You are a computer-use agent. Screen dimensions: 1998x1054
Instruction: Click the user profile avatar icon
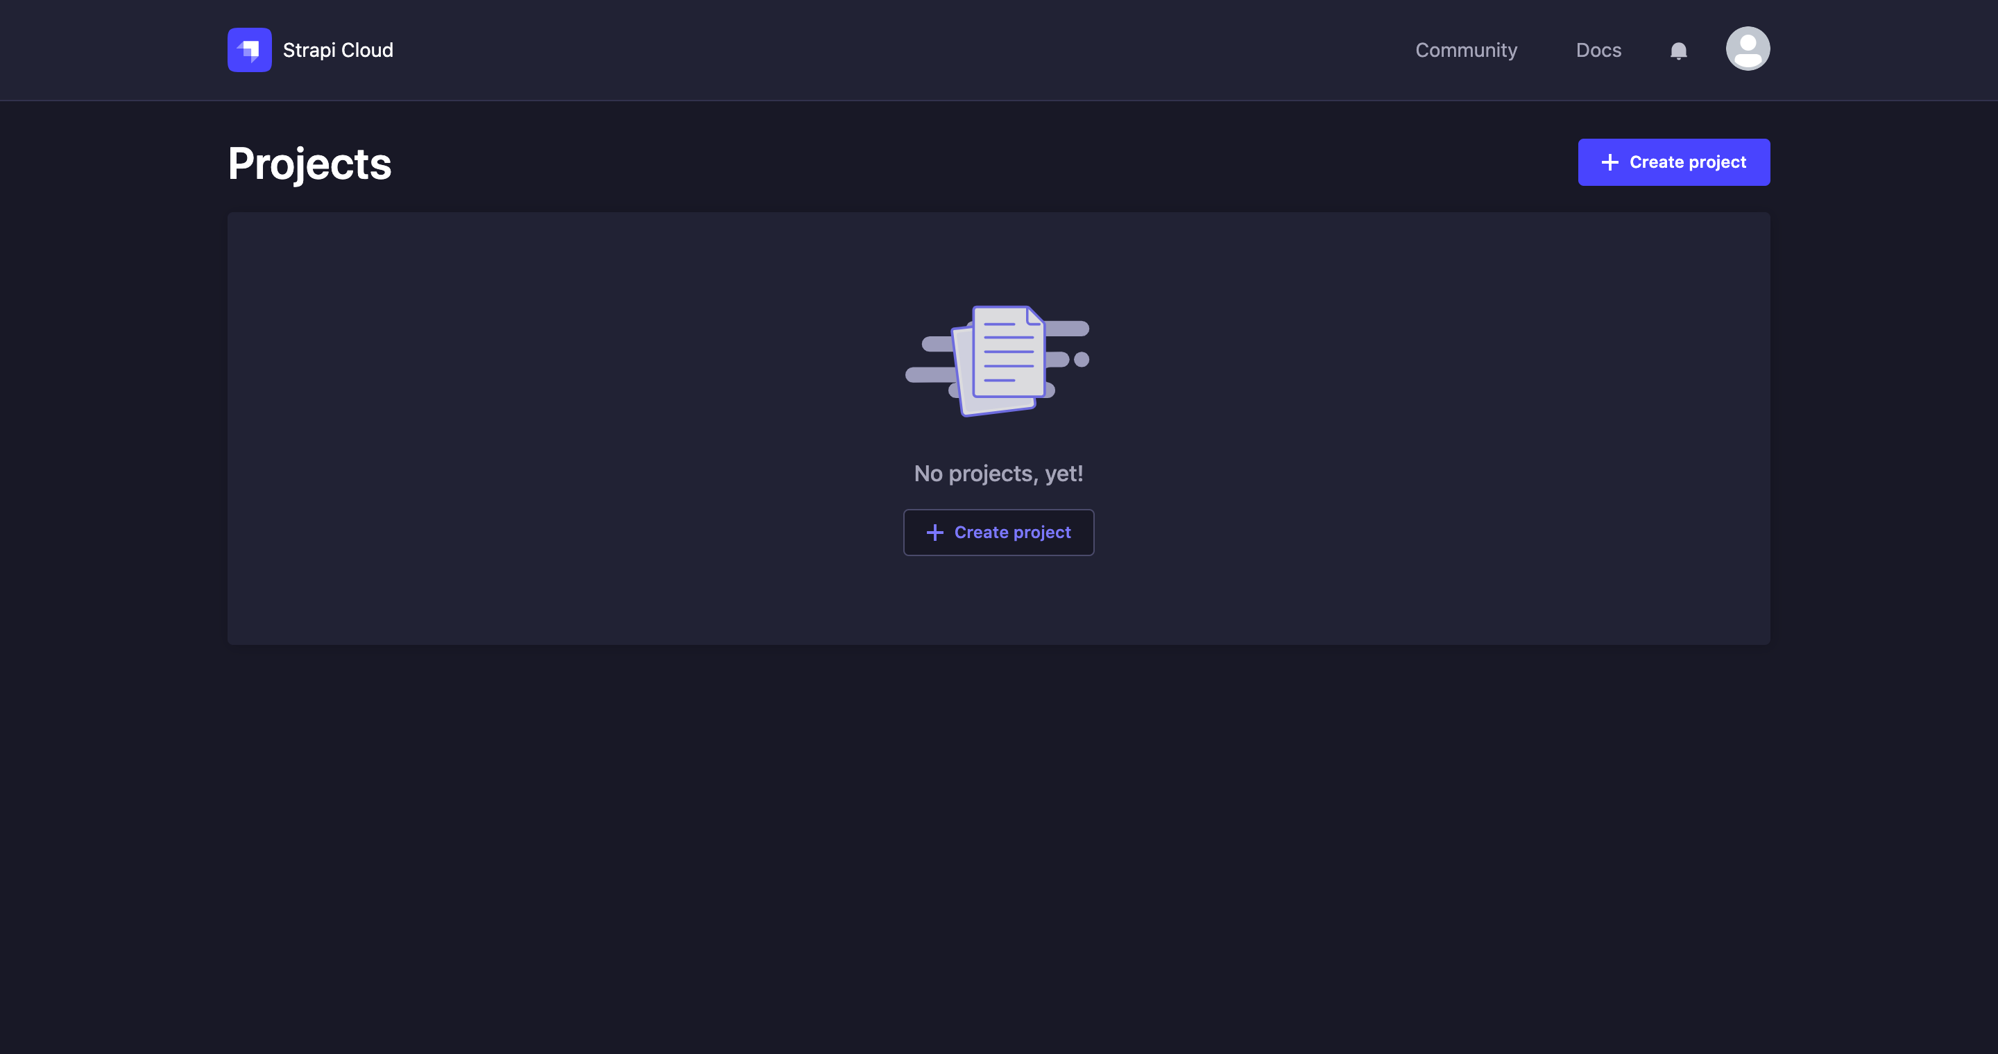click(x=1748, y=49)
